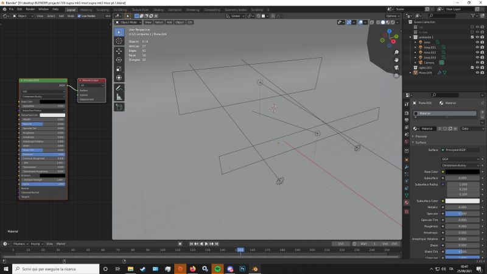Toggle snapping magnet in viewport header
The height and width of the screenshot is (274, 487).
click(259, 16)
